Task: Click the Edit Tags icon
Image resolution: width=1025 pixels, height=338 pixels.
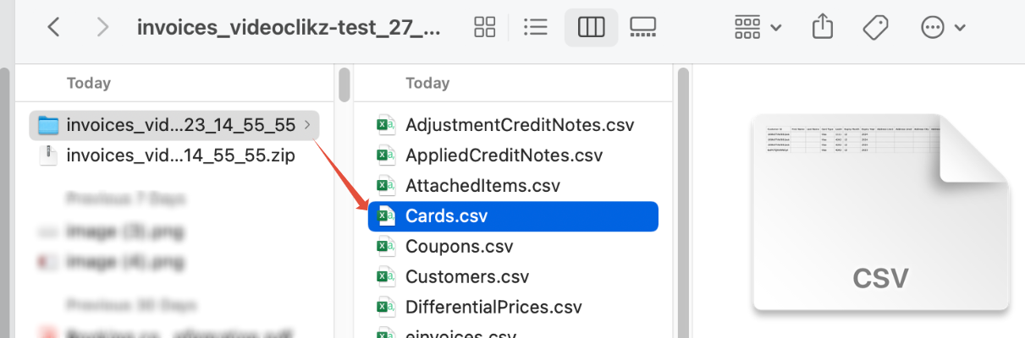Action: (x=876, y=27)
